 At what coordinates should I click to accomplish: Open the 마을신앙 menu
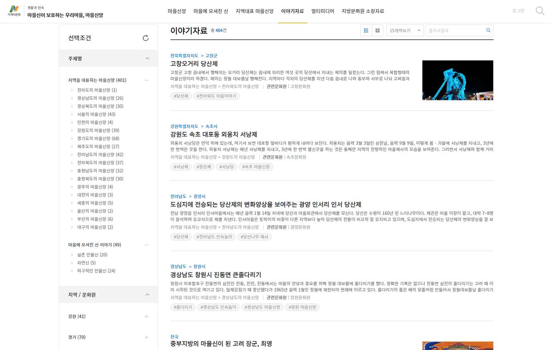click(177, 11)
